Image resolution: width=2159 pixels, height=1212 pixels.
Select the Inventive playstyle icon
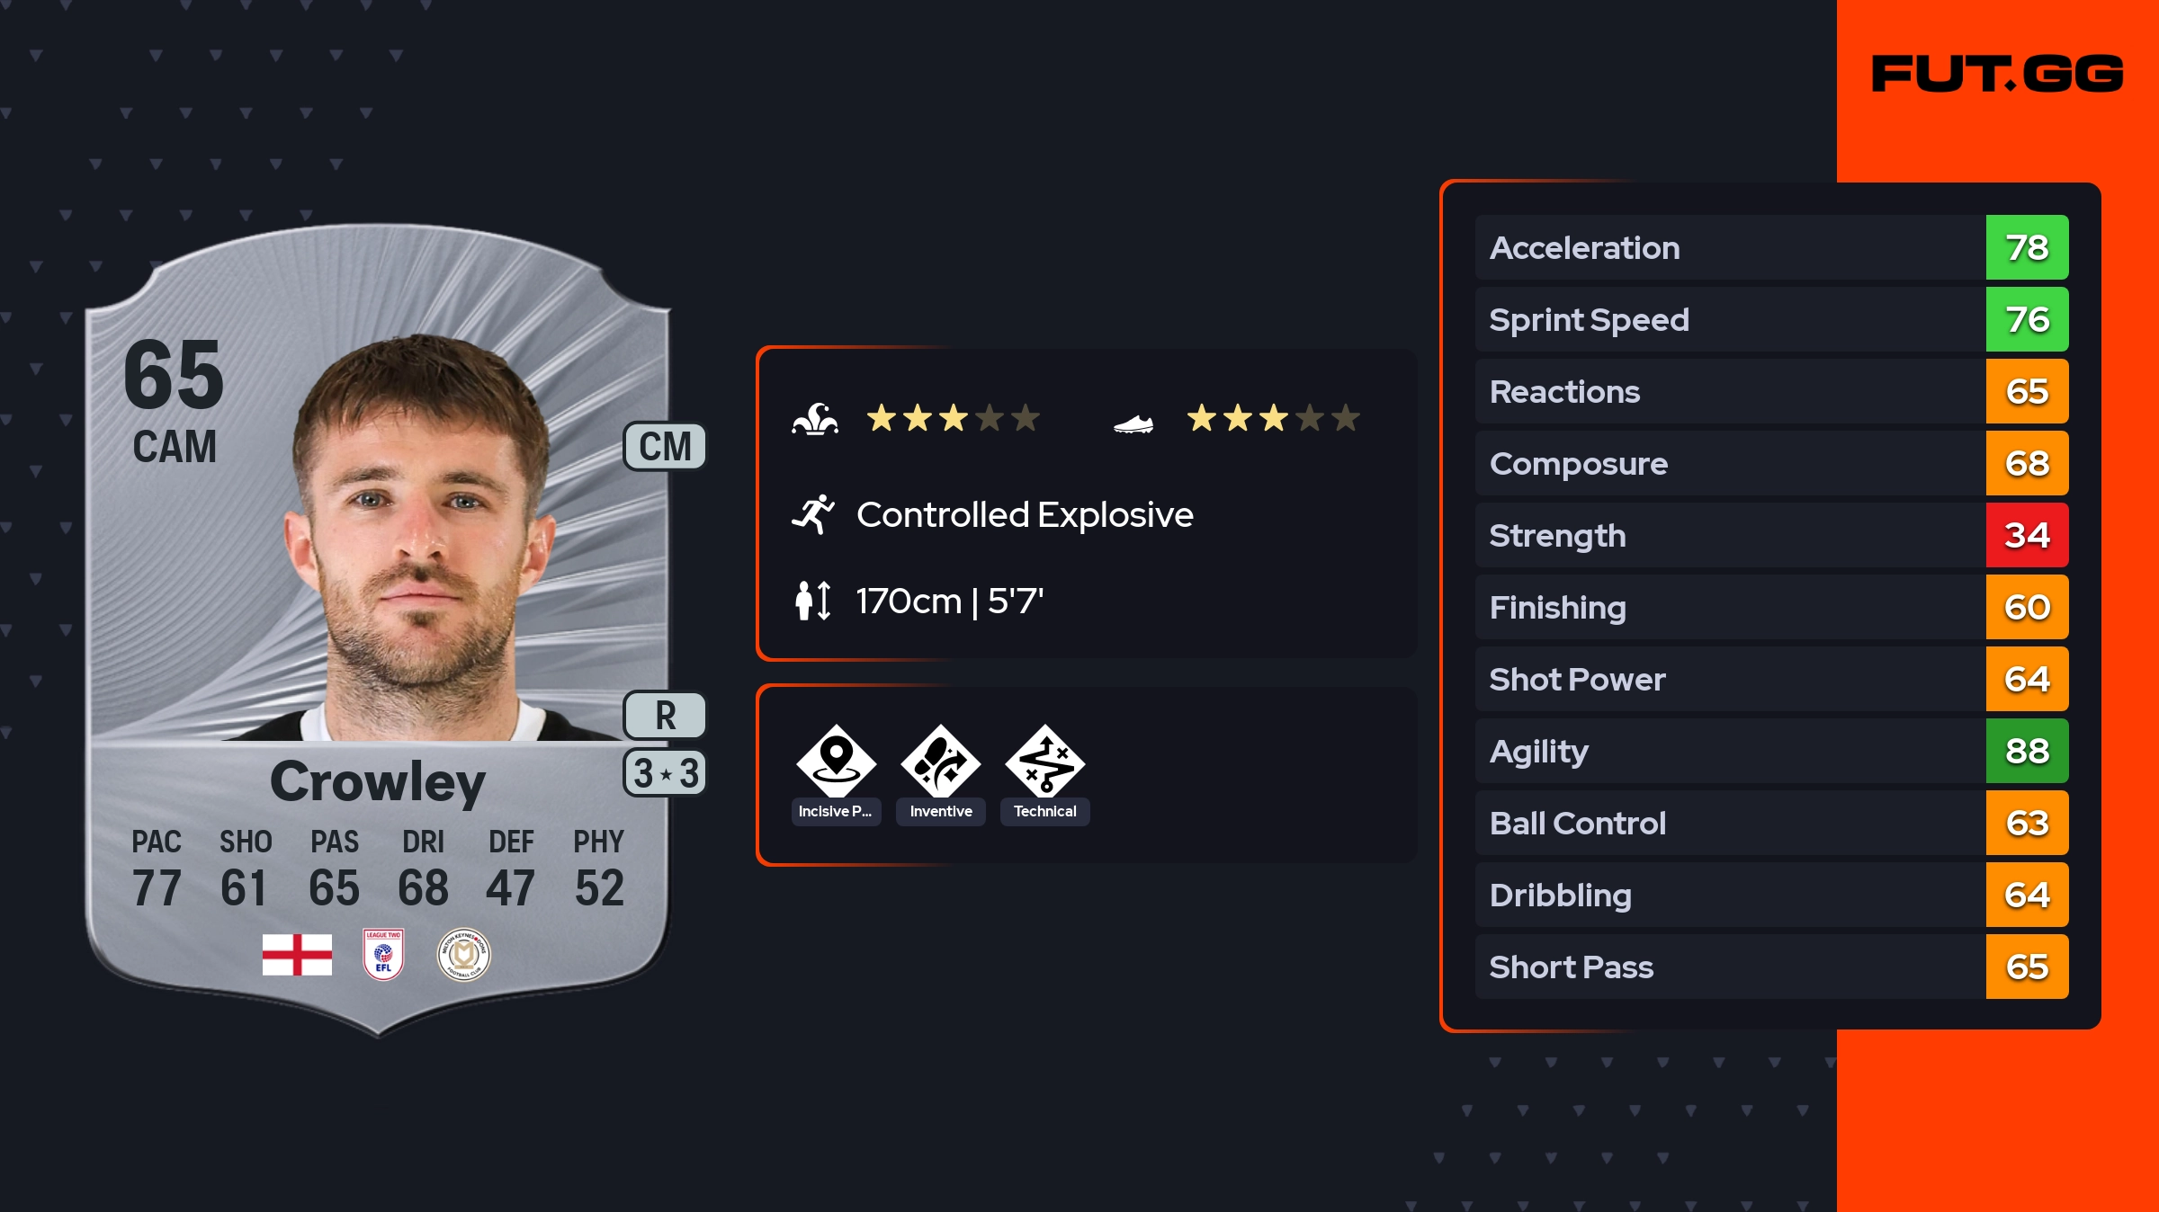tap(940, 761)
